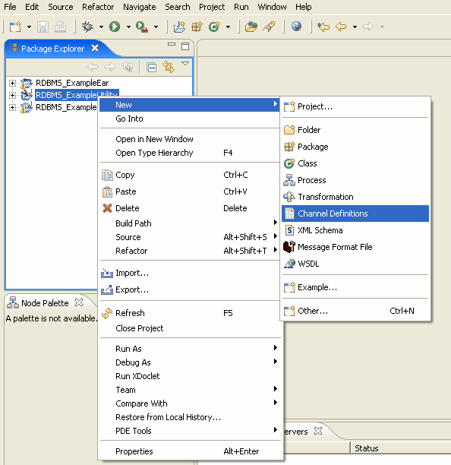
Task: Click the Status column header
Action: (x=367, y=448)
